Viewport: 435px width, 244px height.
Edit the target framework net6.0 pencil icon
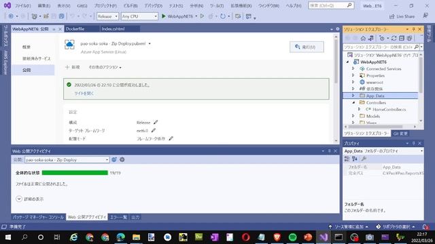click(154, 130)
